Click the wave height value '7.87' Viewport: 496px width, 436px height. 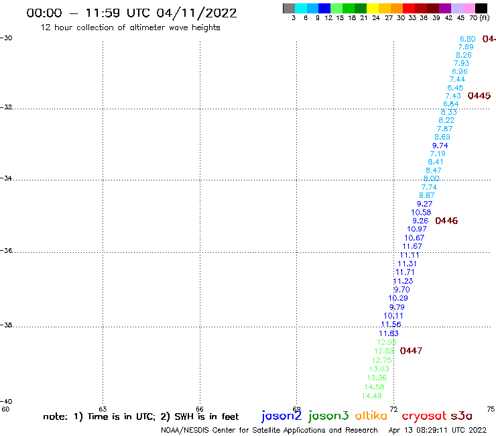(x=444, y=129)
